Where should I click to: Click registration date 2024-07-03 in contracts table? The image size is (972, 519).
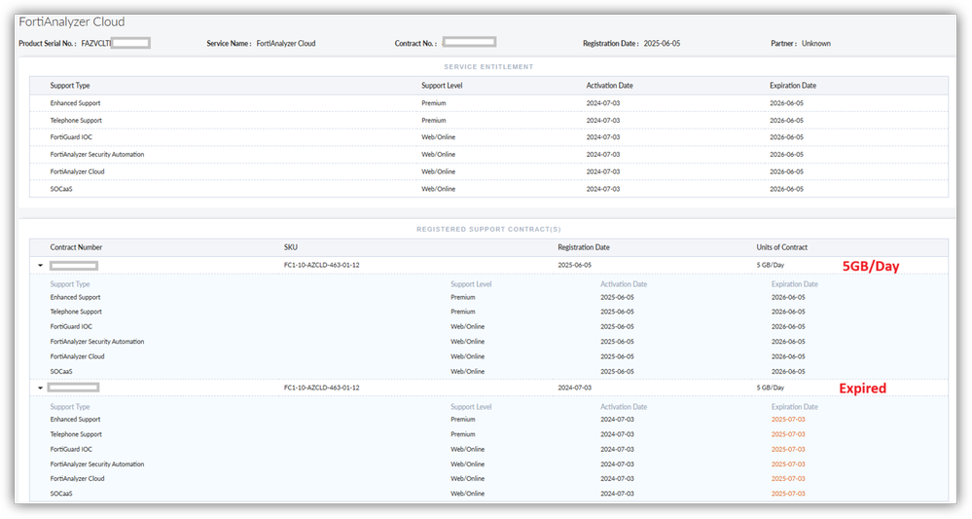(575, 388)
